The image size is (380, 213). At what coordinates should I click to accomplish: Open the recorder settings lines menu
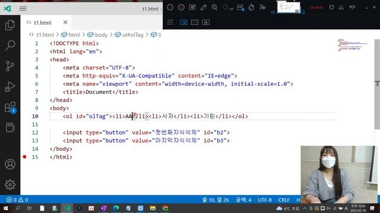[x=170, y=22]
